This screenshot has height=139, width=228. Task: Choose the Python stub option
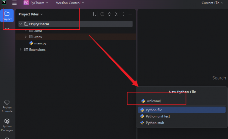click(x=182, y=123)
